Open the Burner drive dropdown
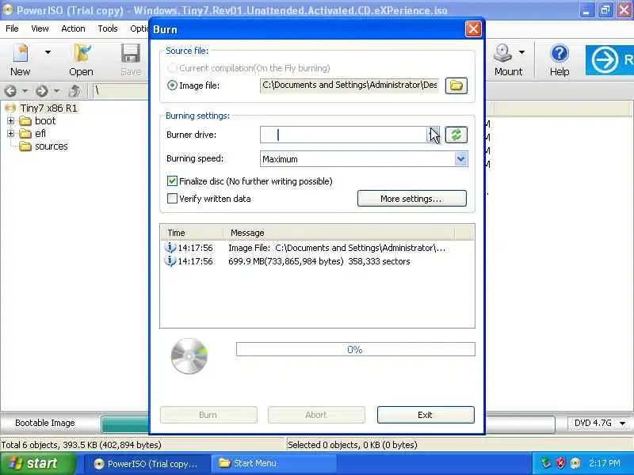The height and width of the screenshot is (475, 634). coord(433,135)
